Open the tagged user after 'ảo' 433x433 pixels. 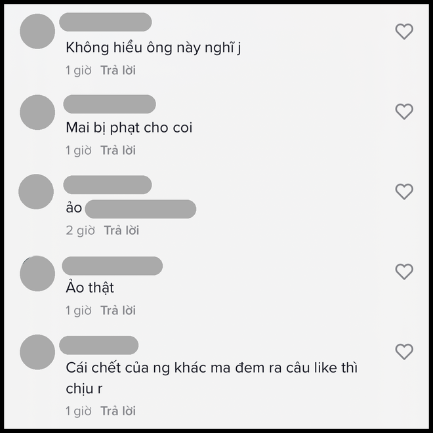(140, 209)
